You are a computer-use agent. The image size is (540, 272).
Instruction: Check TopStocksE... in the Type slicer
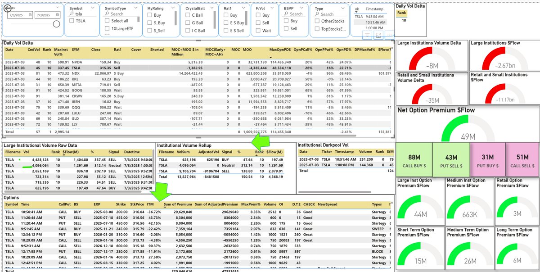point(318,28)
